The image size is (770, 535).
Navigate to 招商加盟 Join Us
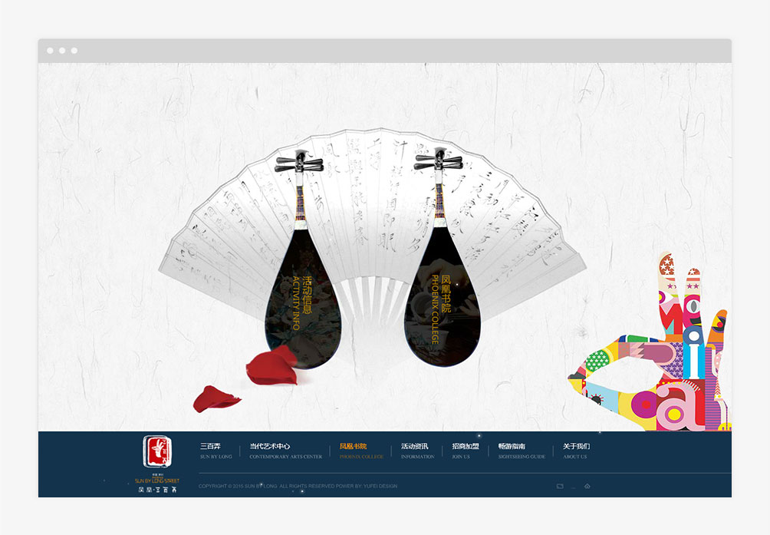[465, 451]
